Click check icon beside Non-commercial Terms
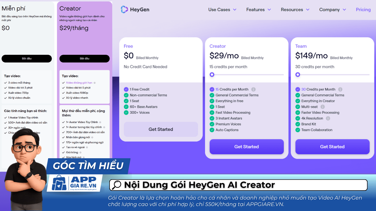The image size is (376, 211). point(126,95)
